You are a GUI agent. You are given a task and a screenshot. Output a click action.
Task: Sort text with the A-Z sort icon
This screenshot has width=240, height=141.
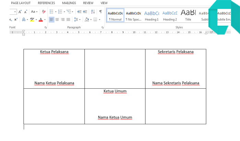[x=93, y=12]
